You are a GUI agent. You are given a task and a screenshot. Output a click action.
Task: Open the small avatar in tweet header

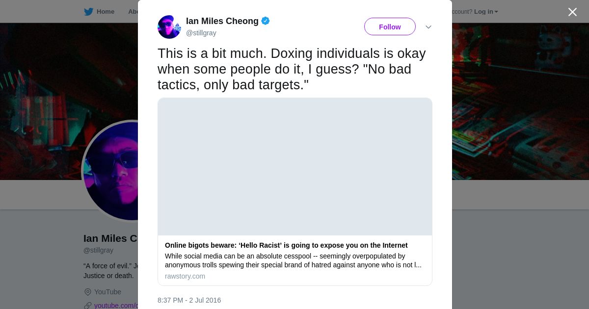(169, 27)
